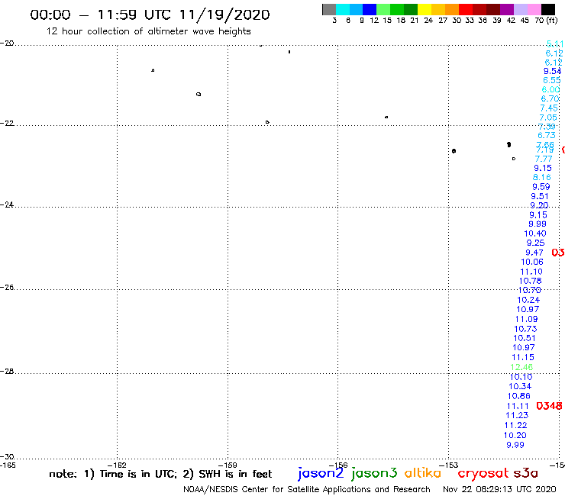The image size is (565, 496).
Task: Click the wave height value 7.77
Action: pos(544,159)
